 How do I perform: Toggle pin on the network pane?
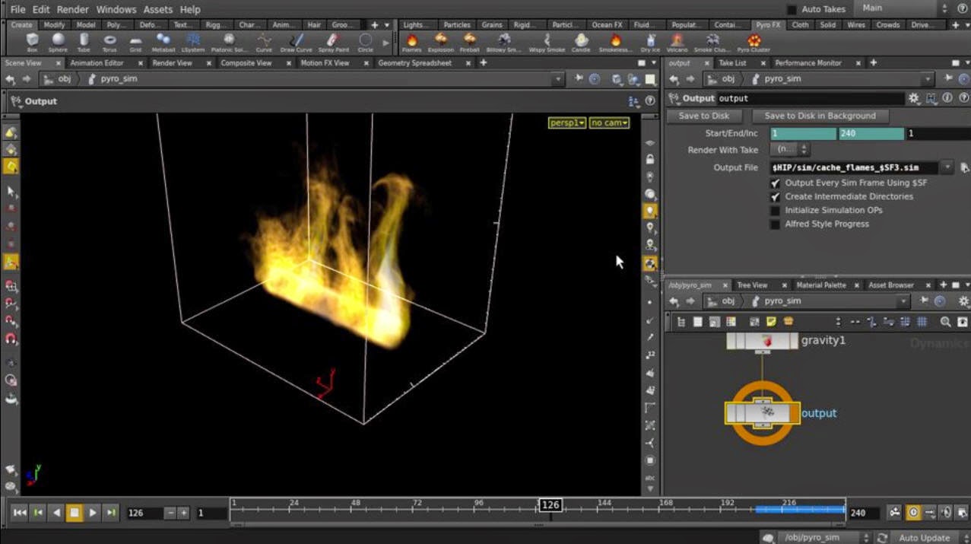(925, 301)
